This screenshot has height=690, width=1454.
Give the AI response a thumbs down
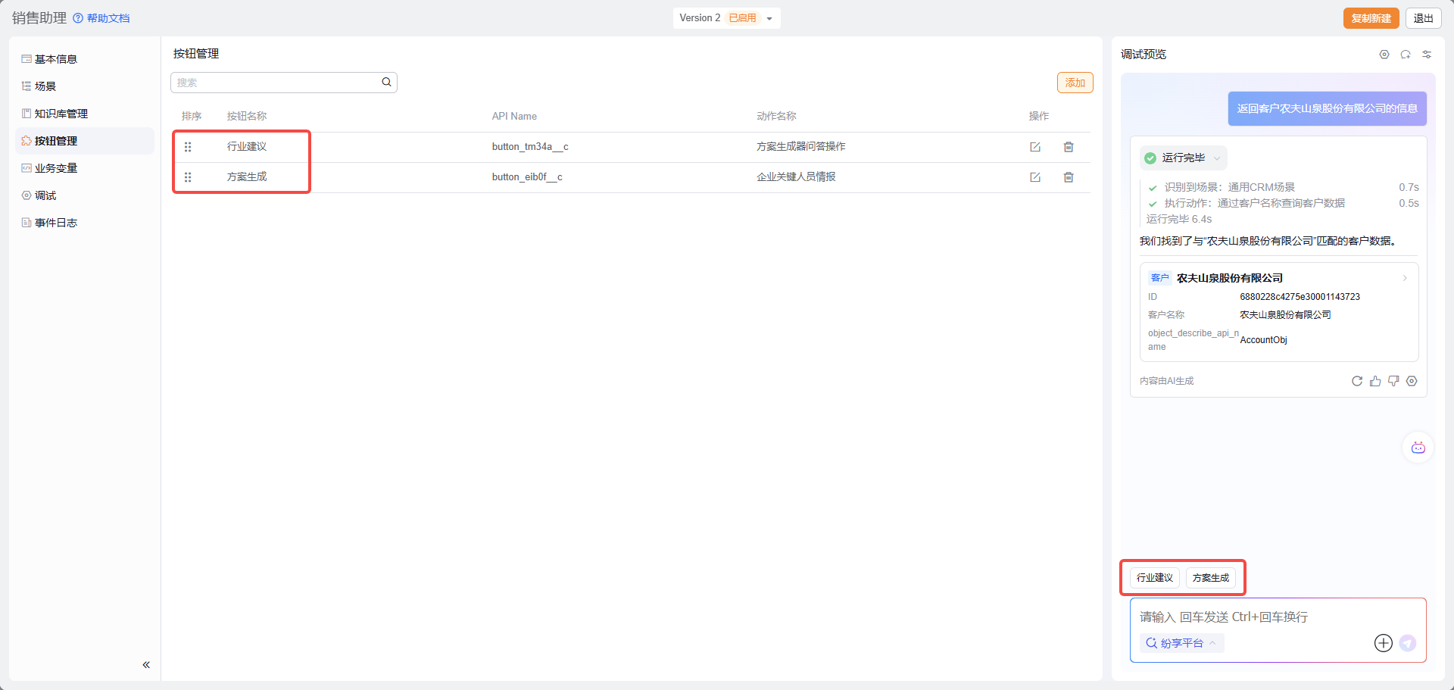tap(1393, 381)
